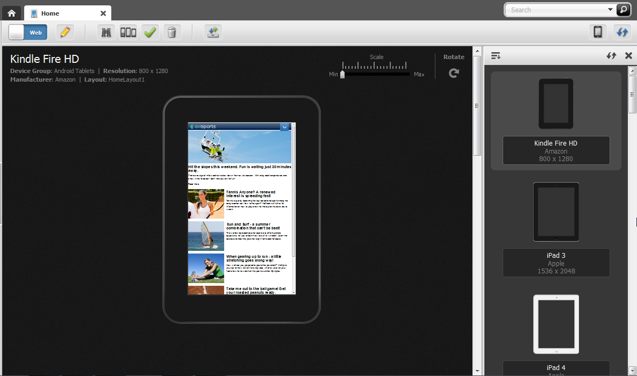Screen dimensions: 637x376
Task: Click the '800 x 1280' resolution value in header
Action: 153,71
